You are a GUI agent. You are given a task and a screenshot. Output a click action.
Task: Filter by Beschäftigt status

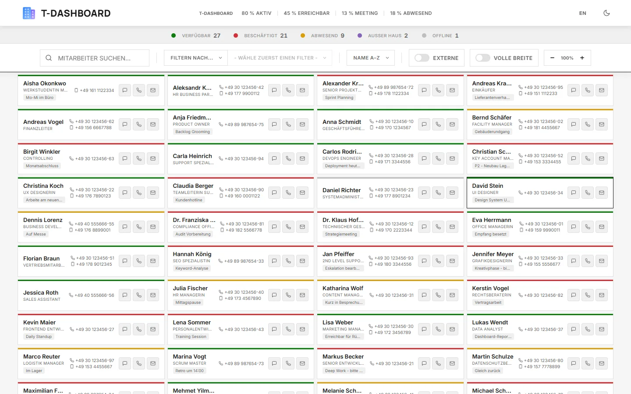point(260,35)
